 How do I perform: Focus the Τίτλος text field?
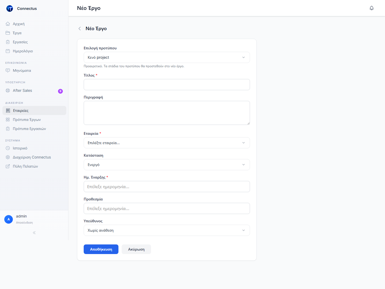167,85
